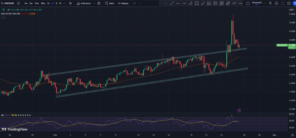Image resolution: width=296 pixels, height=138 pixels.
Task: Expand the timeframe interval dropdown
Action: (64, 3)
